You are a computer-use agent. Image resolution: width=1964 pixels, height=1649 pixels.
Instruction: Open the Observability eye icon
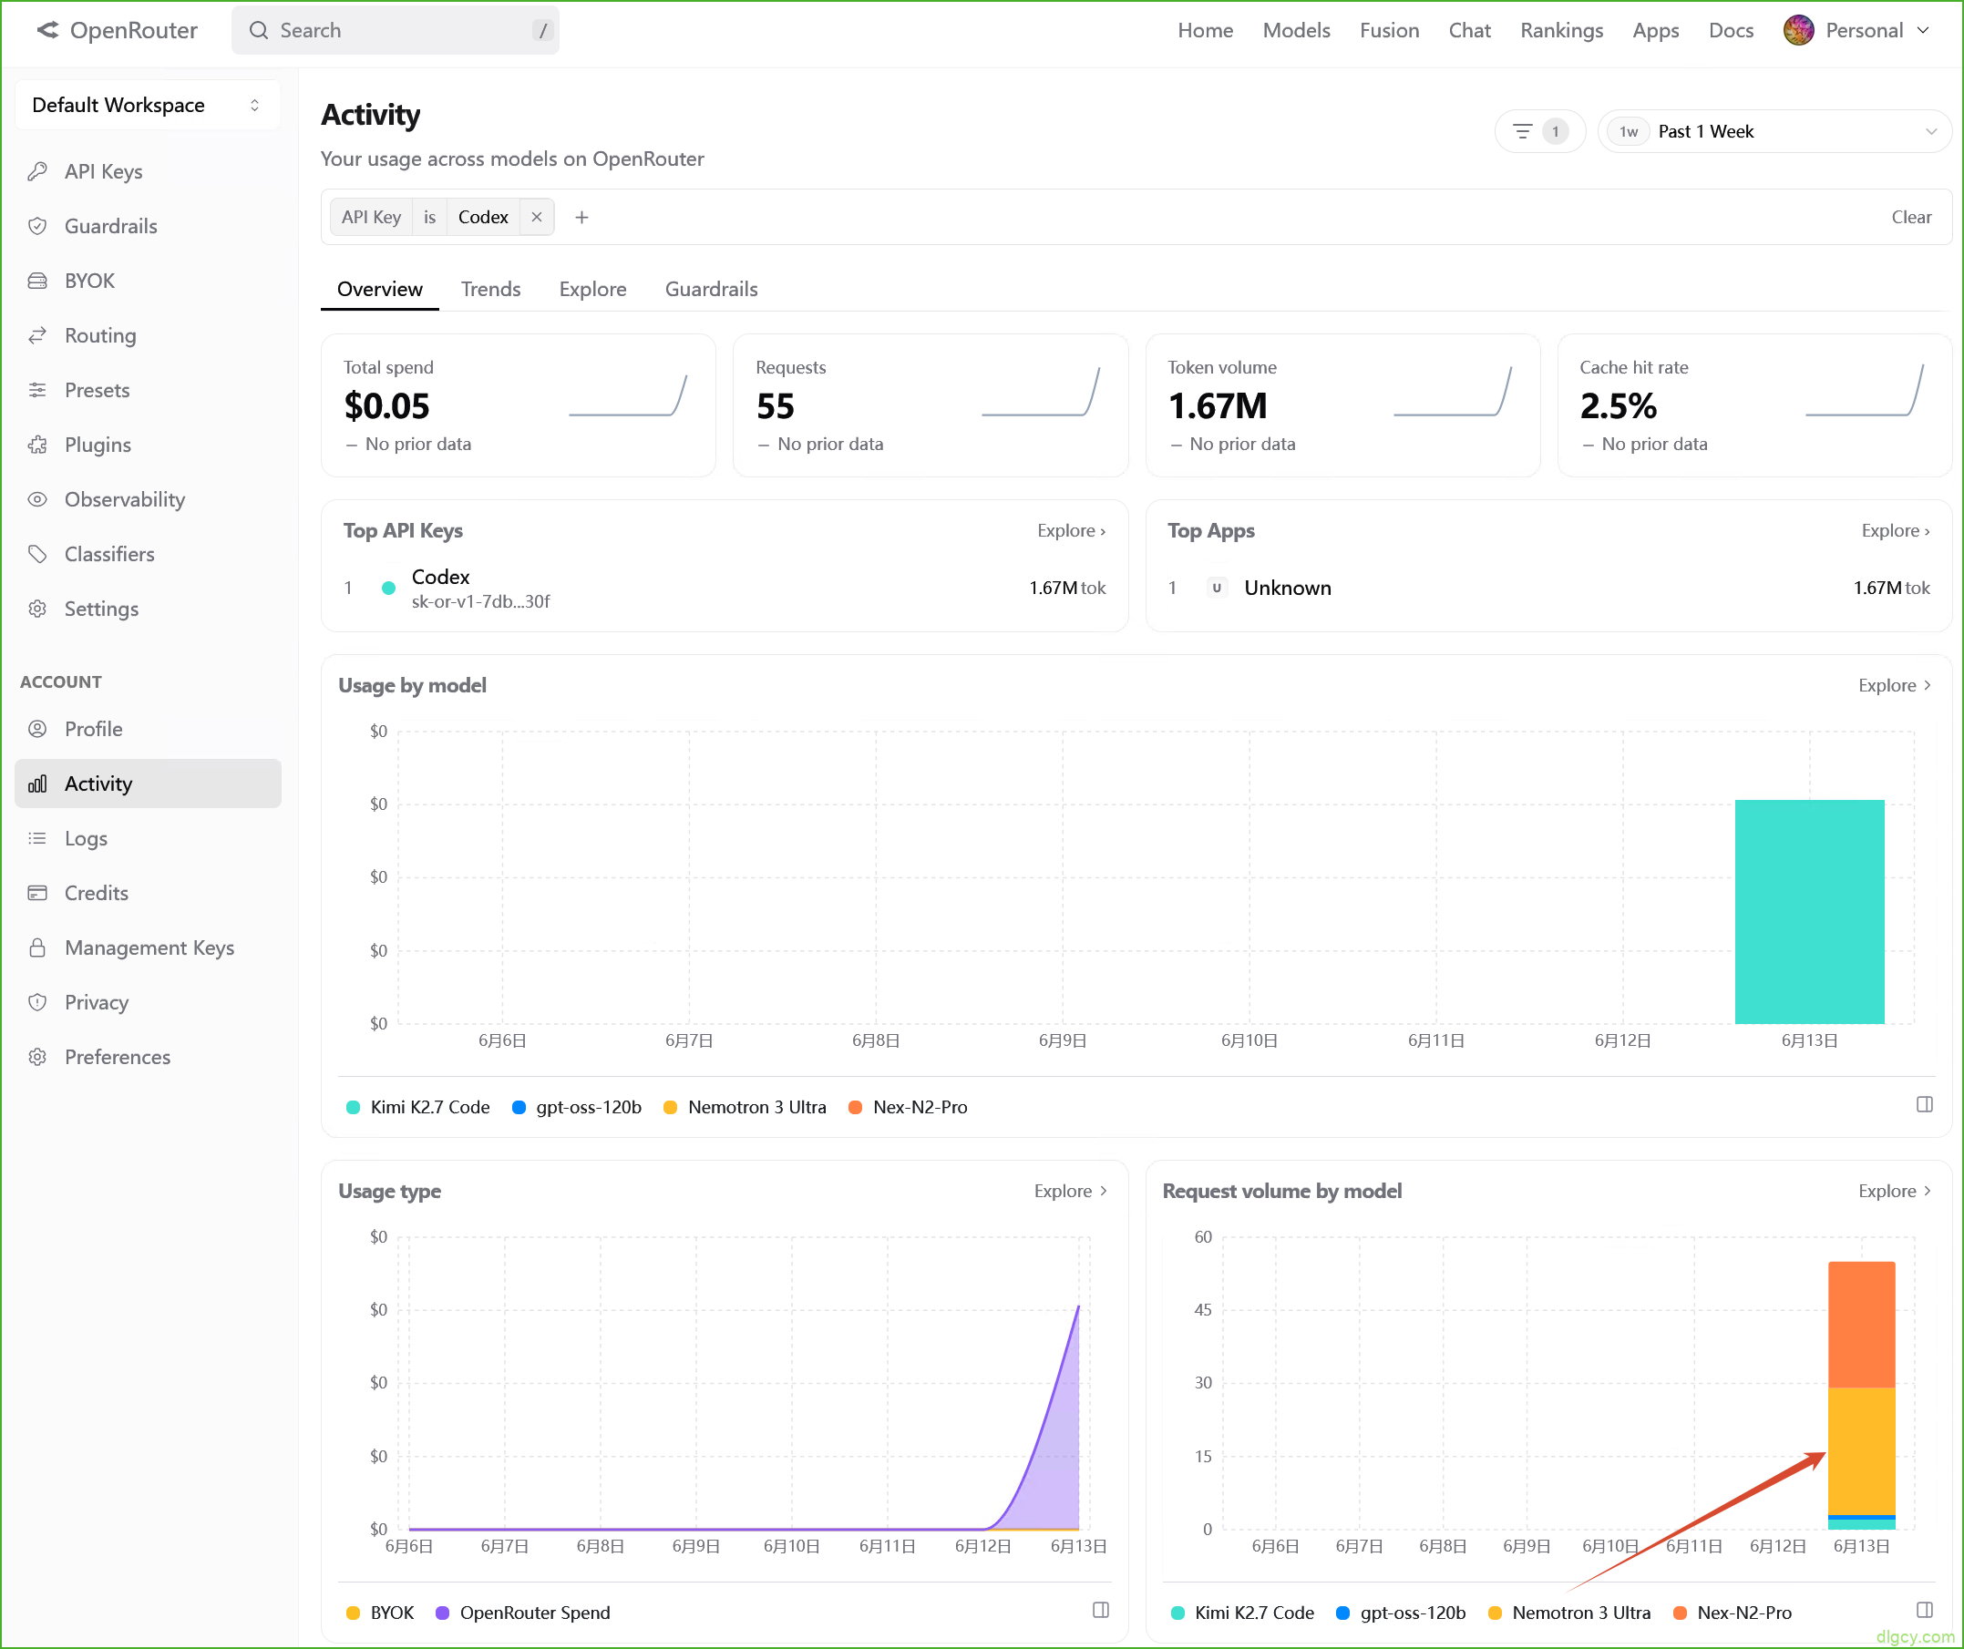[x=37, y=499]
